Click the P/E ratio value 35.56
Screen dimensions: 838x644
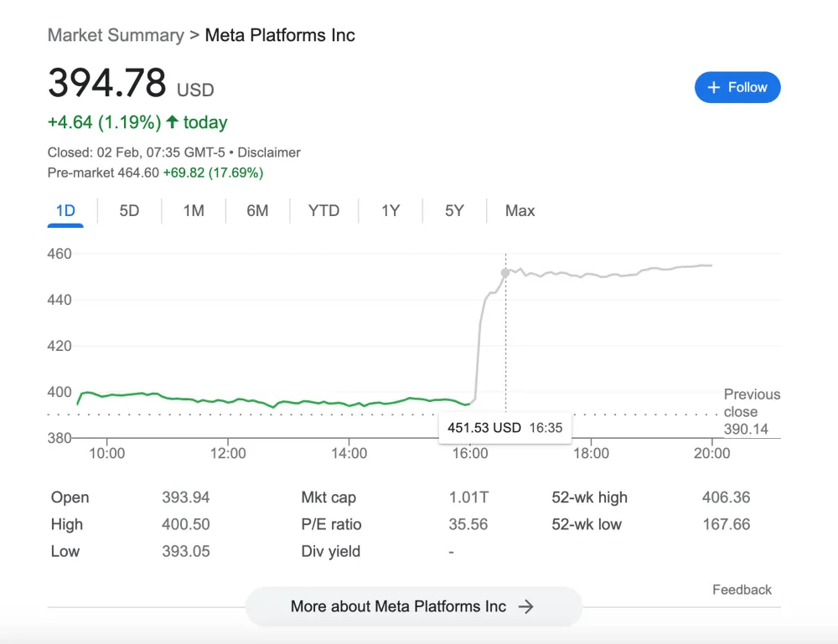click(x=468, y=524)
